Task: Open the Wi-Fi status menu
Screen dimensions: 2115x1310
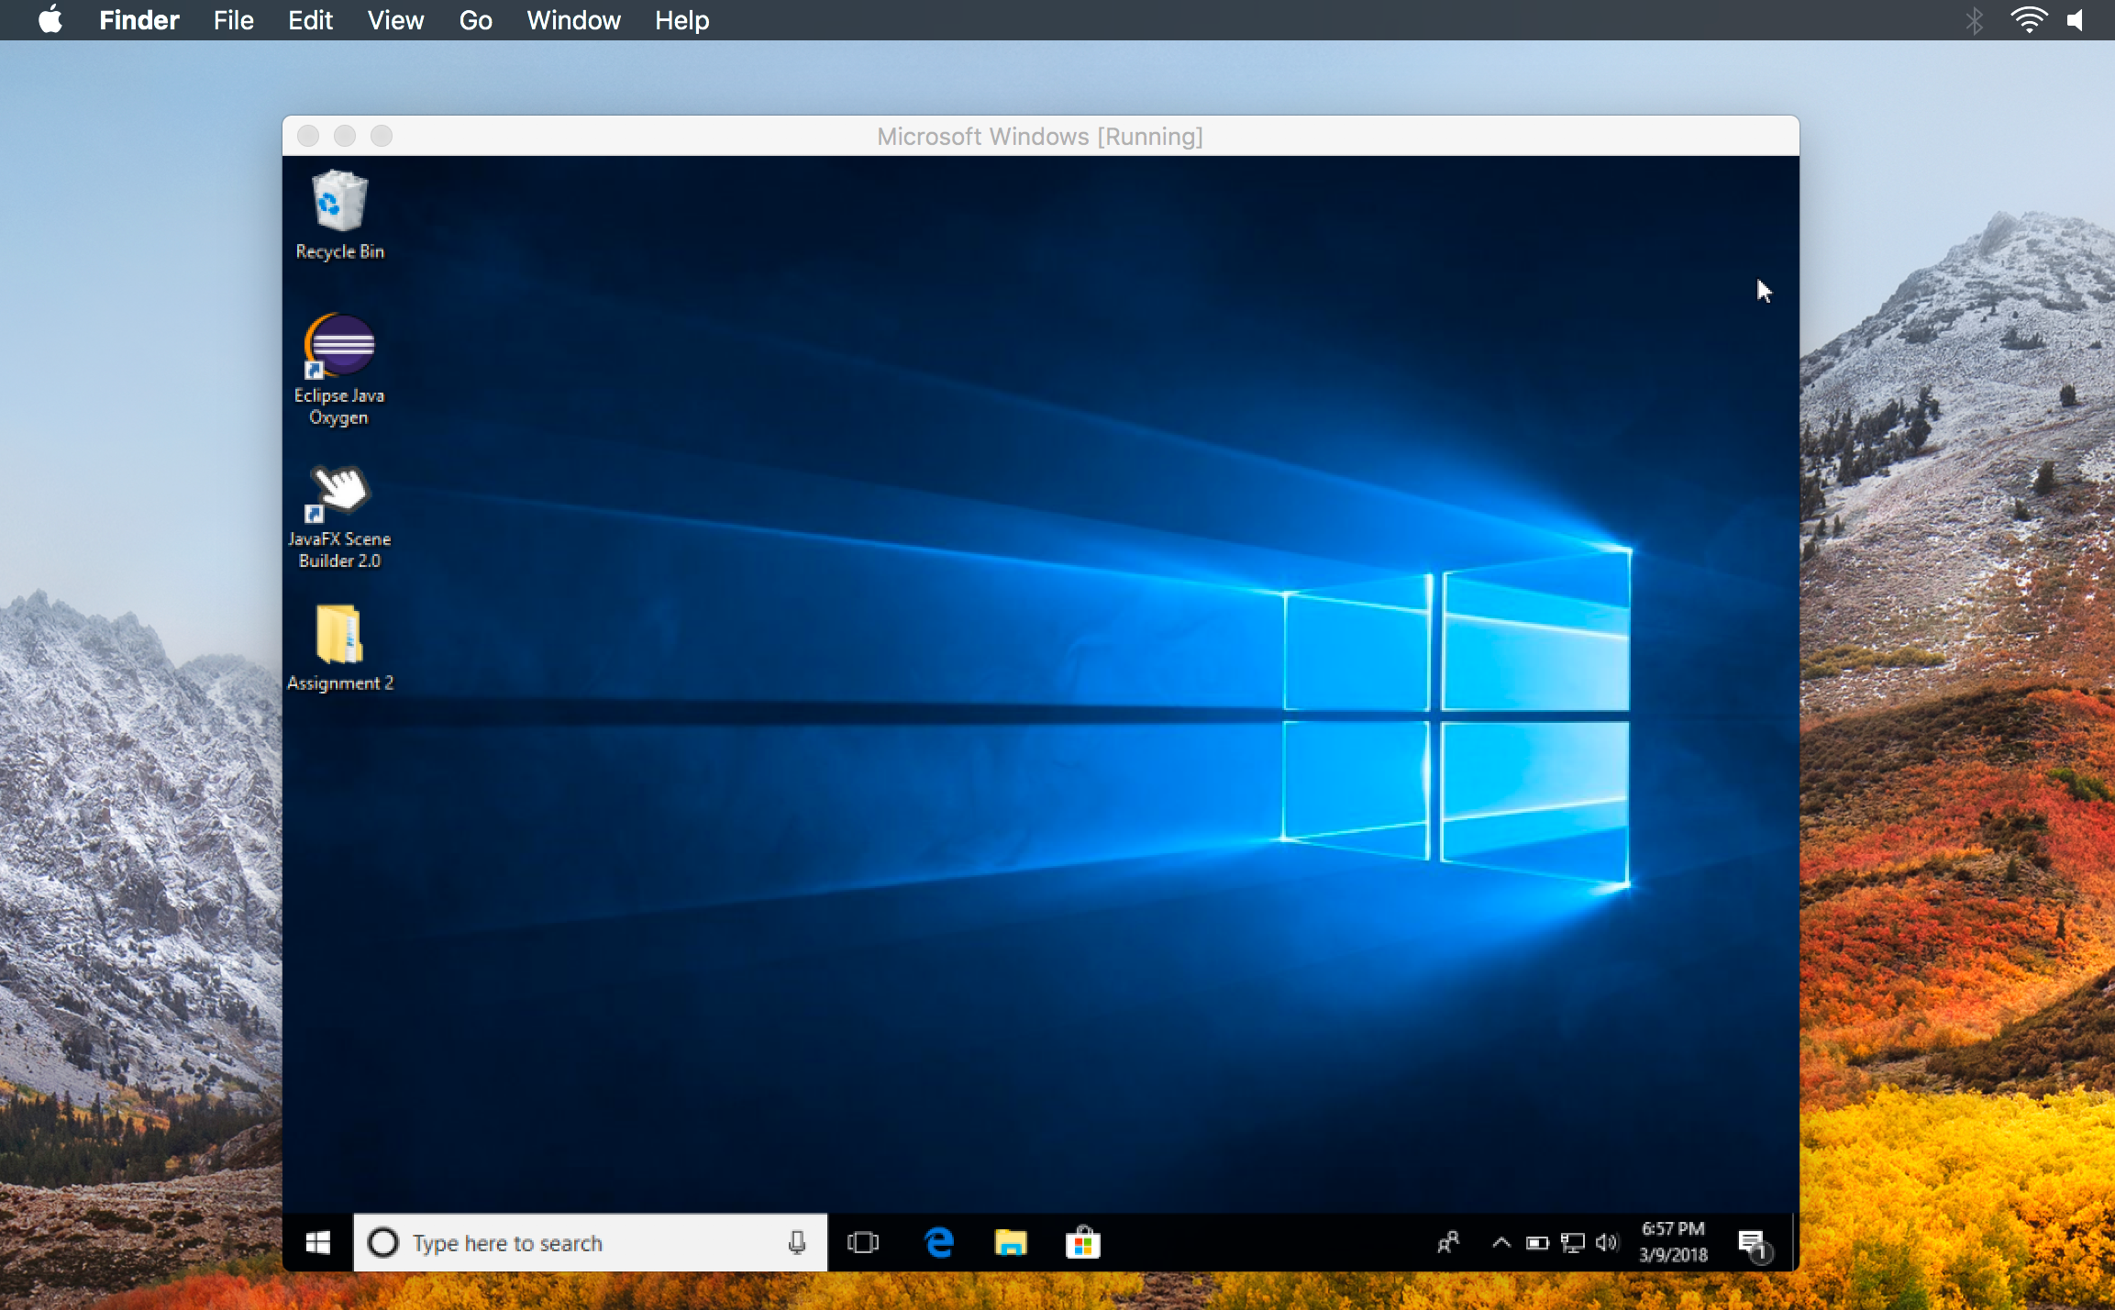Action: pyautogui.click(x=2031, y=19)
